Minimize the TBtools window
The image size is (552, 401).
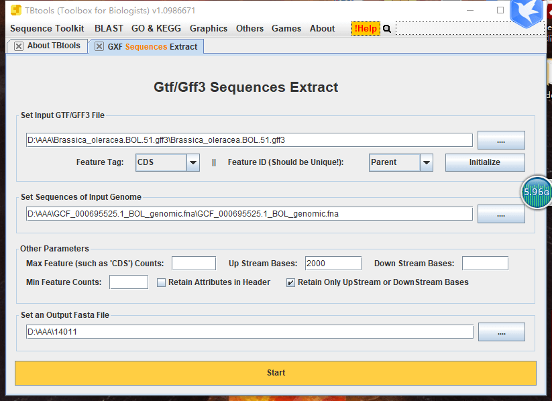[x=470, y=10]
